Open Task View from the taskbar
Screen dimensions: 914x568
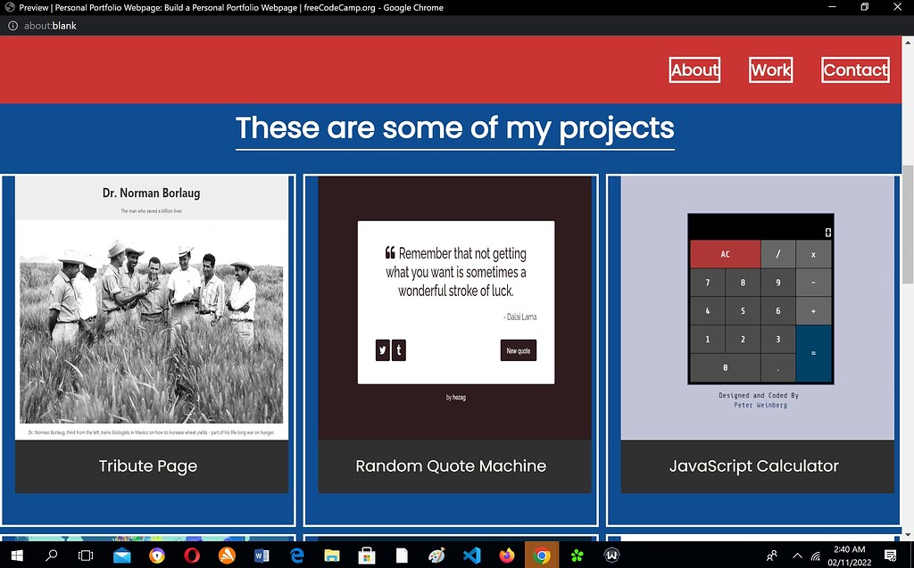[x=85, y=555]
